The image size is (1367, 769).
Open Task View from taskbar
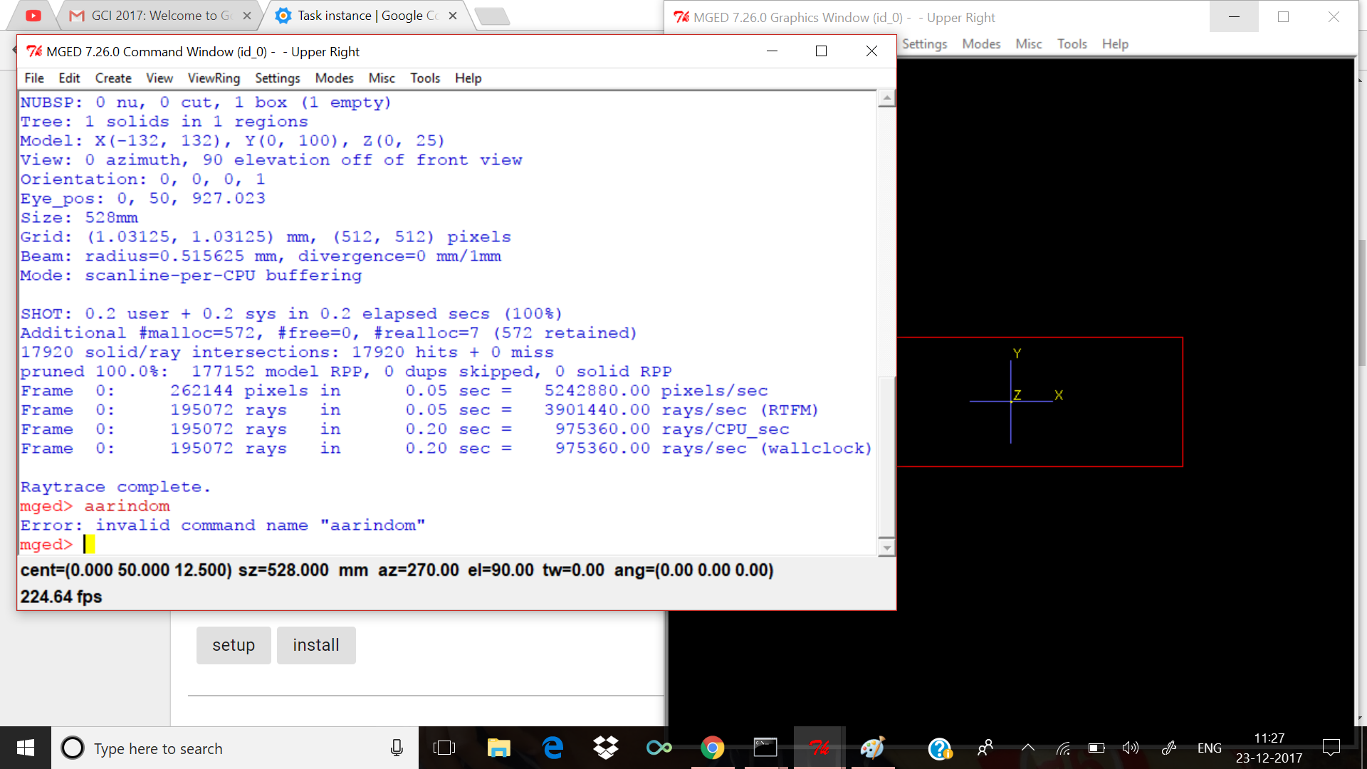pos(444,748)
